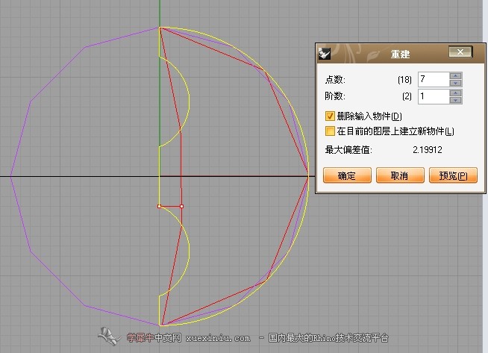This screenshot has height=353, width=488.
Task: Close the 重建 dialog window
Action: tap(460, 51)
